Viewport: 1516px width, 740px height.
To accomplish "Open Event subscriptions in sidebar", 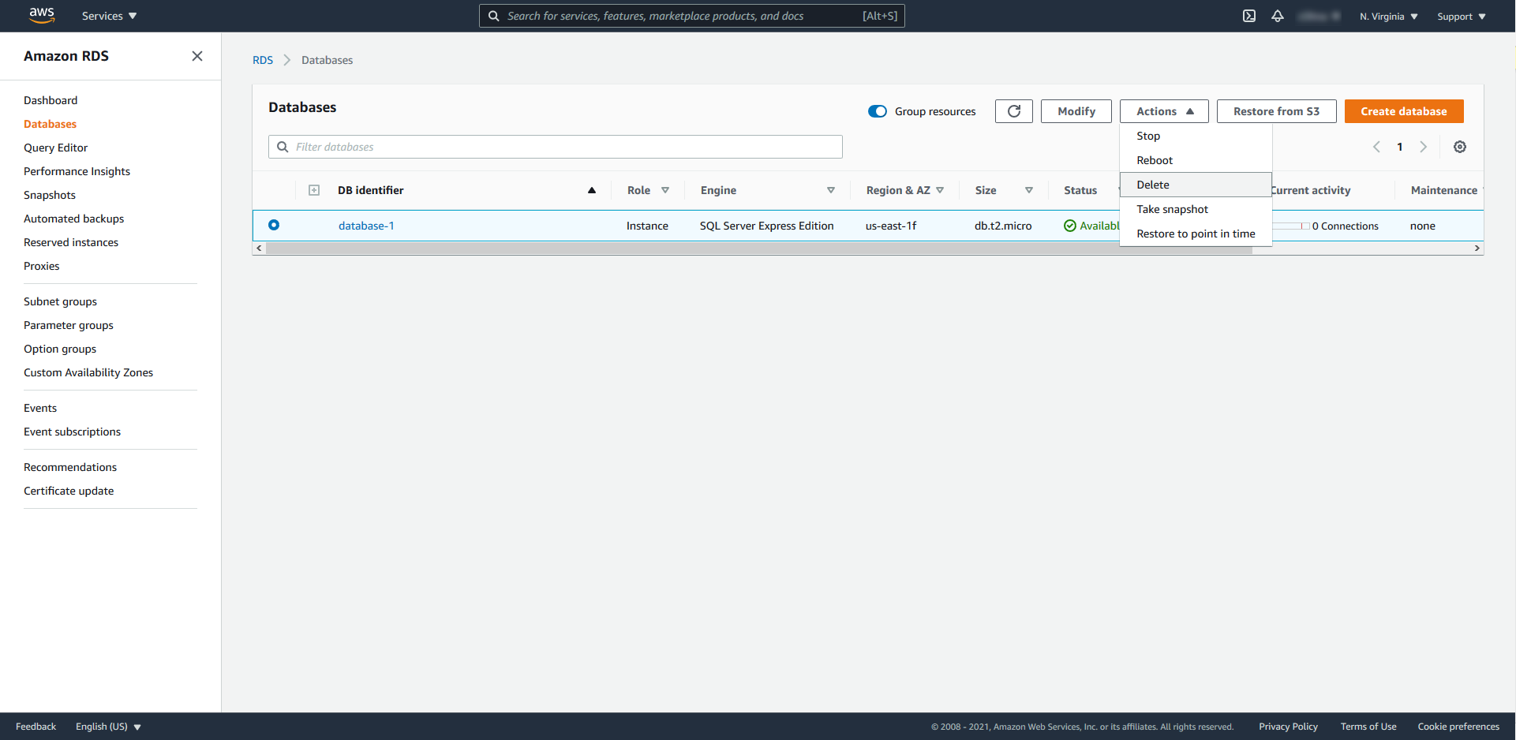I will pyautogui.click(x=72, y=432).
